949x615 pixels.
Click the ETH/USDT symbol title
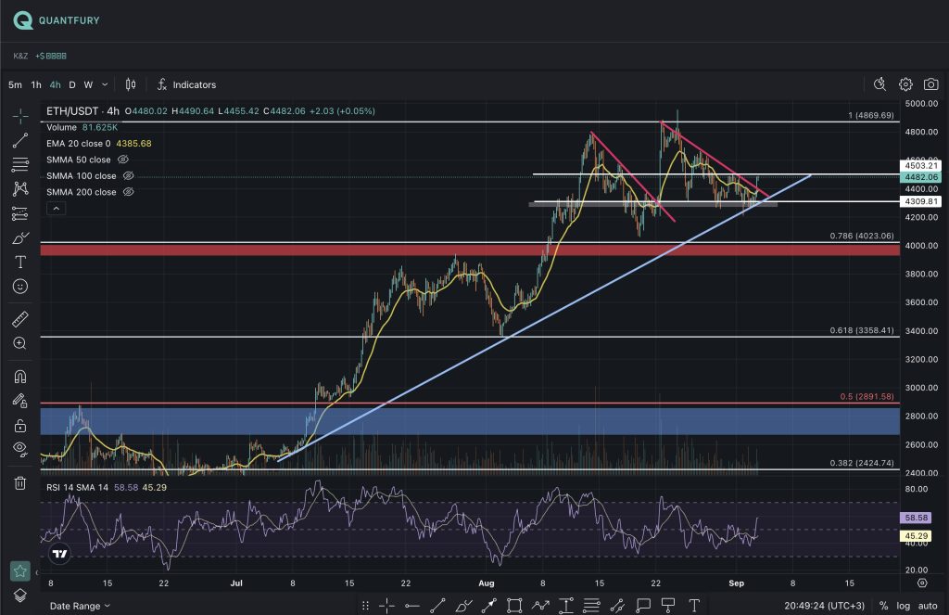[77, 111]
